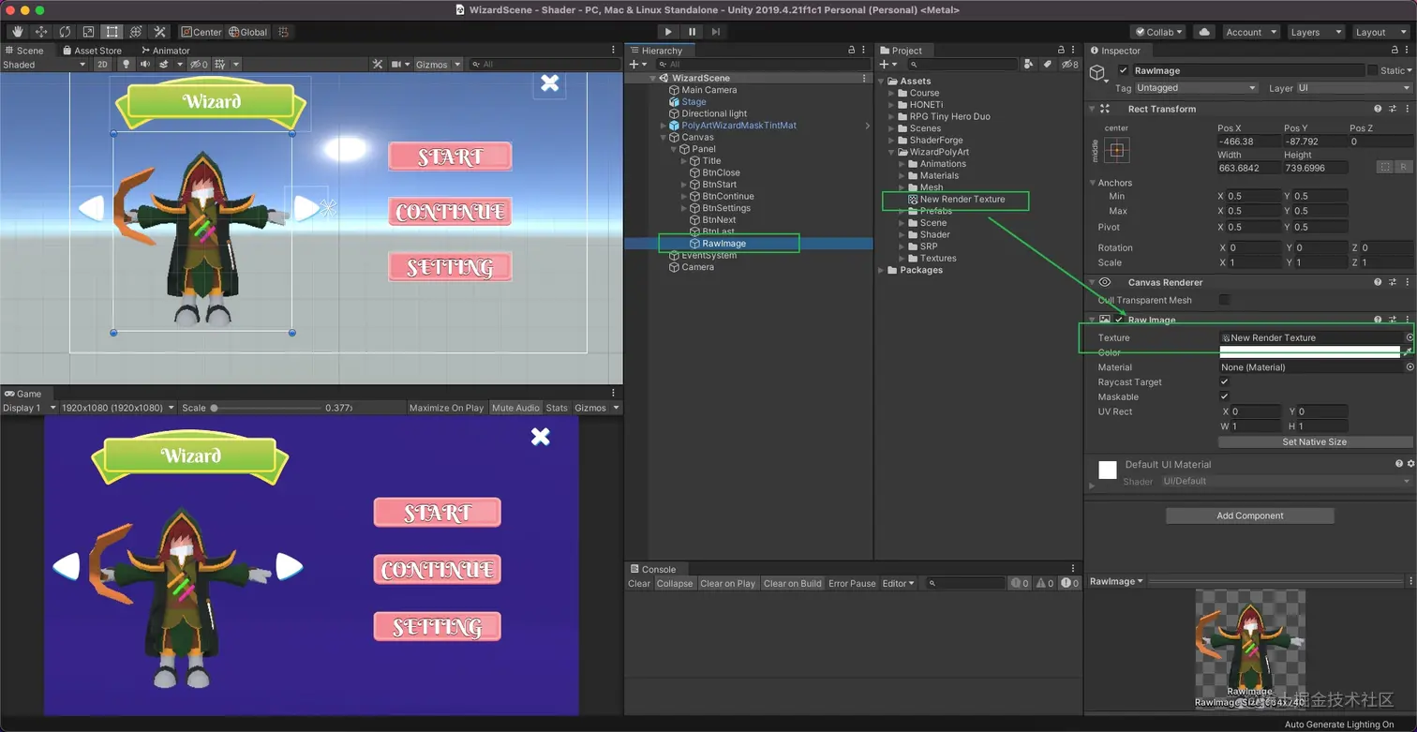Toggle the scene effects icon

(x=164, y=65)
